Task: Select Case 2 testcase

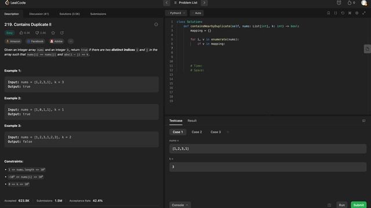Action: 197,132
